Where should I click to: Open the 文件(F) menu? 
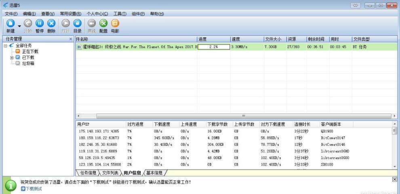coord(11,14)
